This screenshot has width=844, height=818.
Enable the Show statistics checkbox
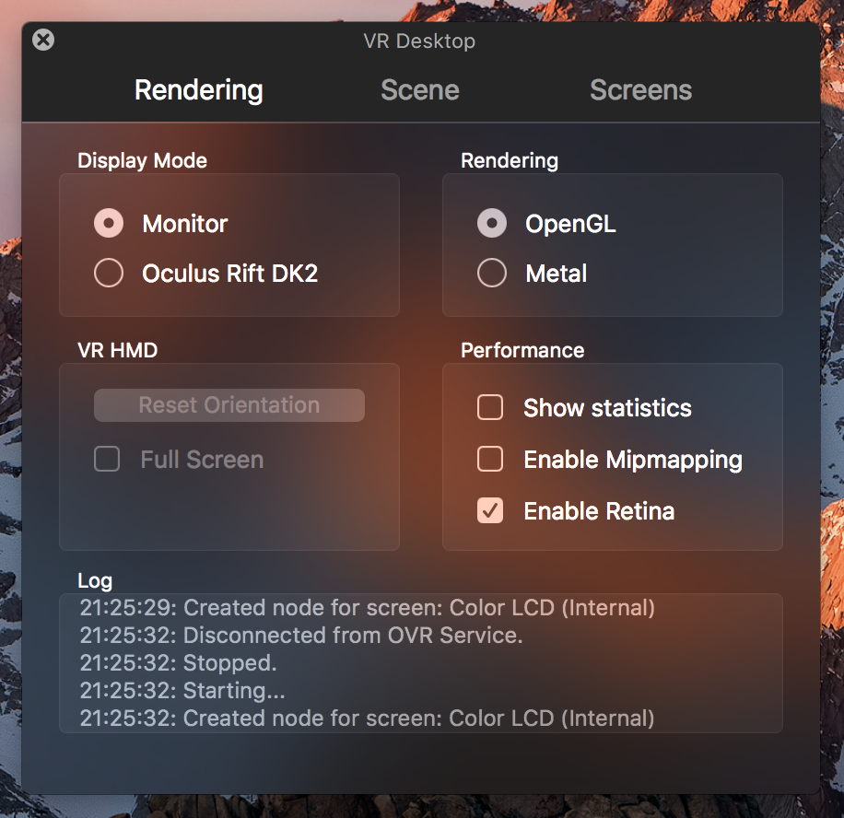click(x=490, y=408)
